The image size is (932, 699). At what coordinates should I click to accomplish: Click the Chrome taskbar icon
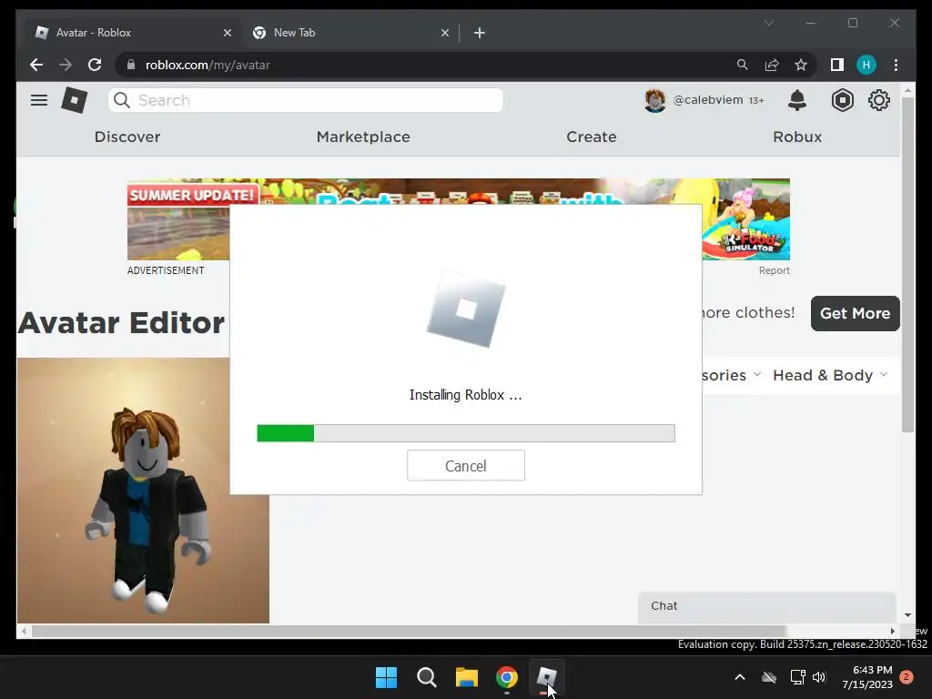pos(506,677)
